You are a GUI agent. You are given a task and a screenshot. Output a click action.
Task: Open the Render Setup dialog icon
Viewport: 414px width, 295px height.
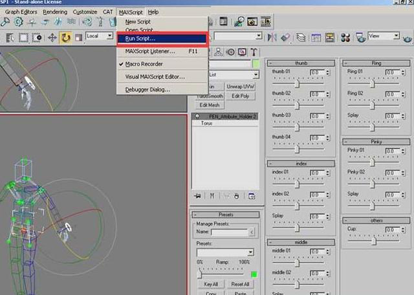(x=360, y=38)
